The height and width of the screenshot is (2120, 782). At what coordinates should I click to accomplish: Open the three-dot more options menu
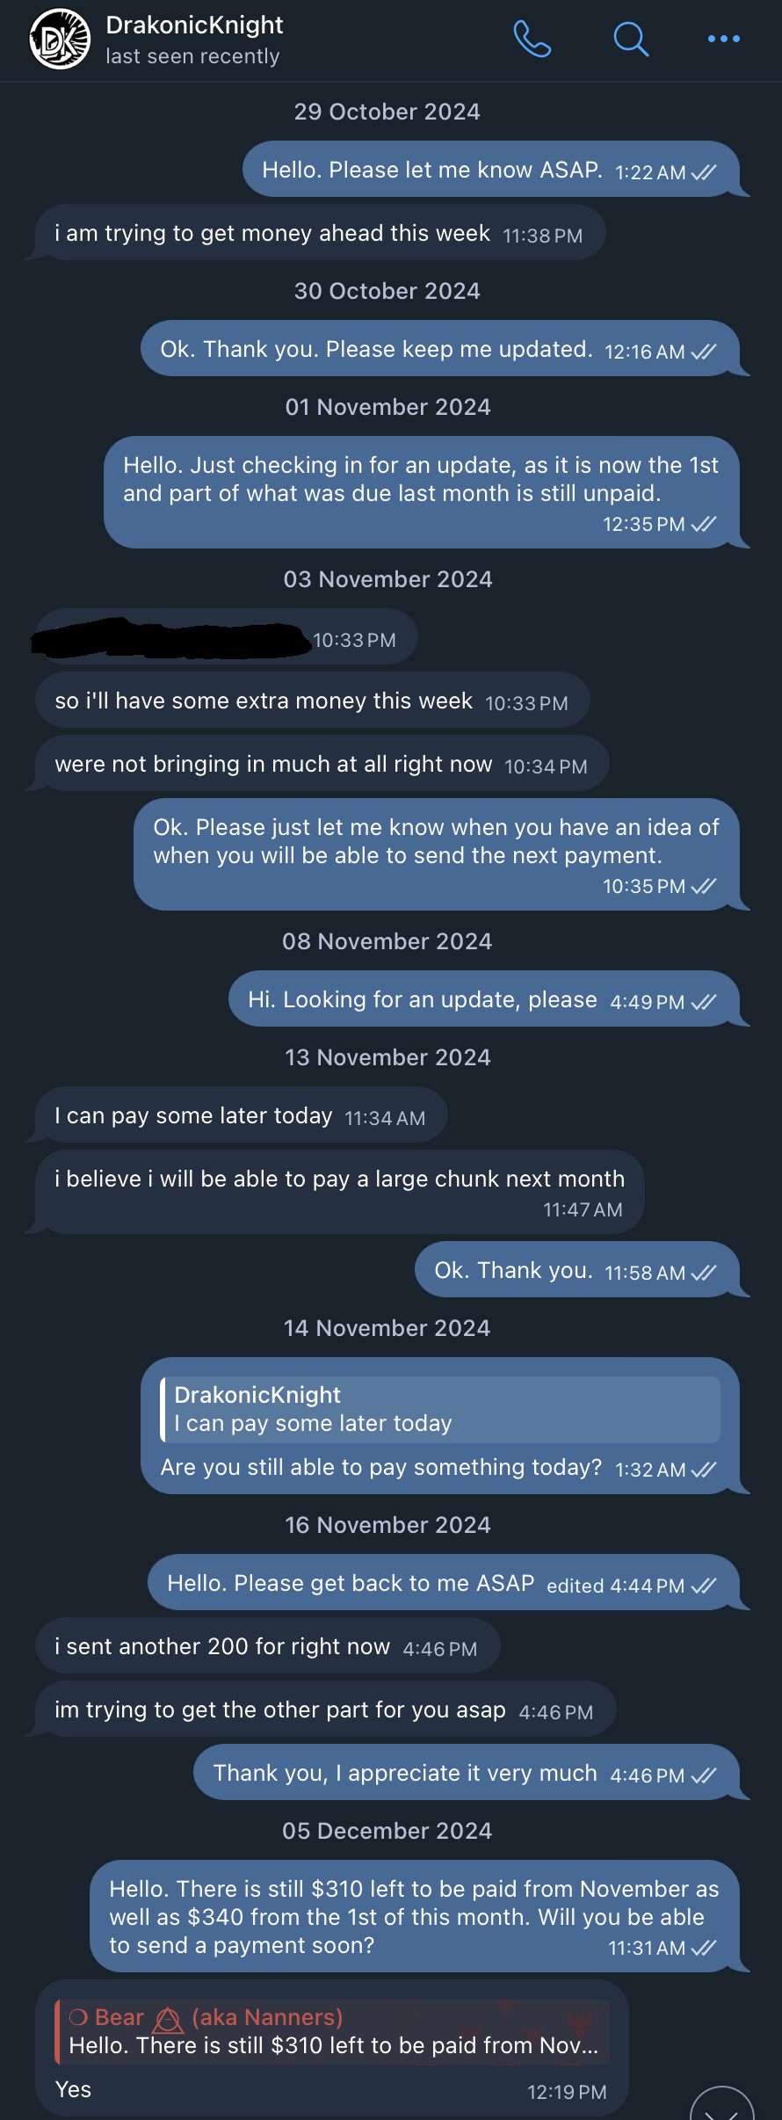(x=723, y=40)
